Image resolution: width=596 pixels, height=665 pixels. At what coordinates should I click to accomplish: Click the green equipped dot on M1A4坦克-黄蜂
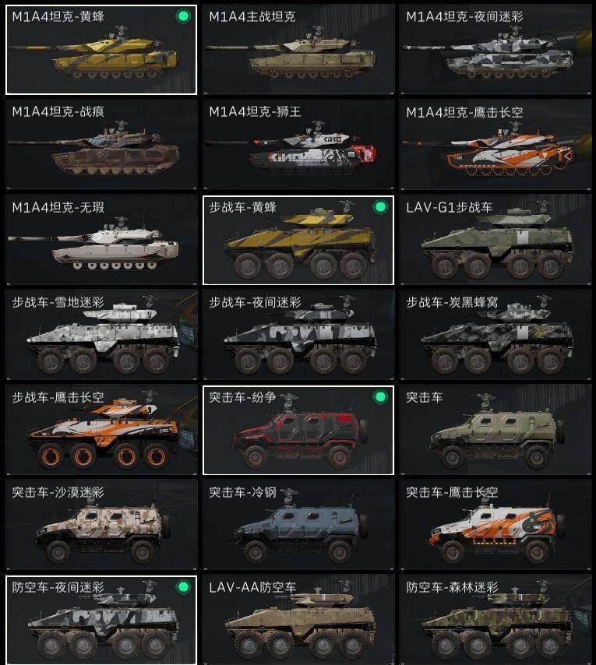click(183, 16)
